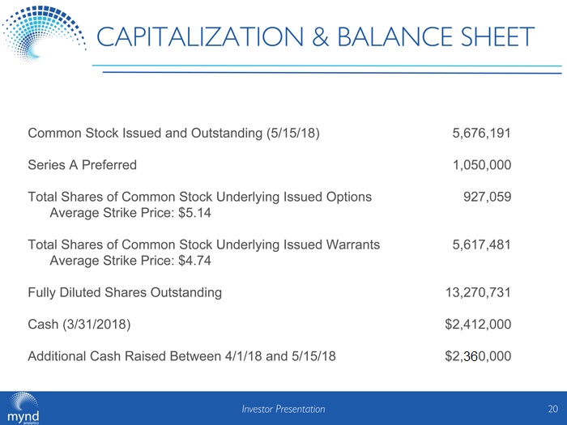567x425 pixels.
Task: Click the Underlying Issued Options row label
Action: tap(200, 196)
